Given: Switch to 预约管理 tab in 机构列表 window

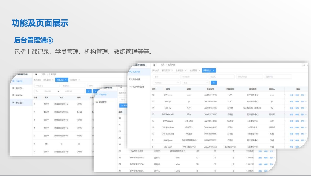Looking at the screenshot, I should 166,70.
